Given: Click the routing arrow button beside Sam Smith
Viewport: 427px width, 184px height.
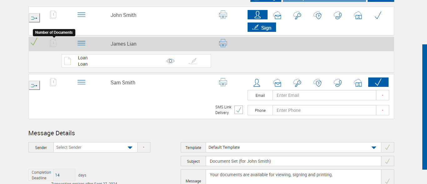Looking at the screenshot, I should [34, 85].
